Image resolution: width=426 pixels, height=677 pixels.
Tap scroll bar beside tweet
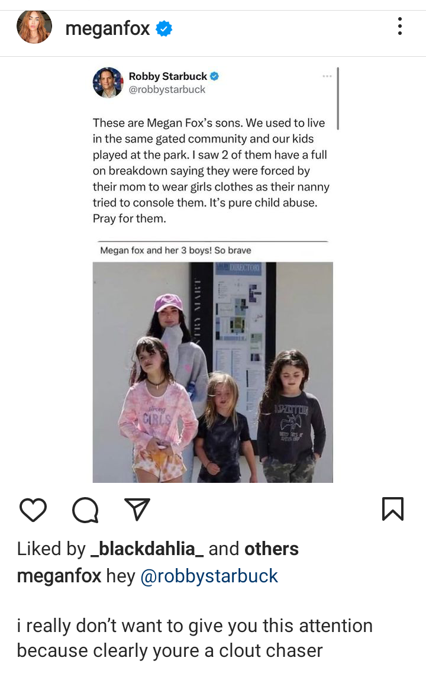pyautogui.click(x=337, y=98)
